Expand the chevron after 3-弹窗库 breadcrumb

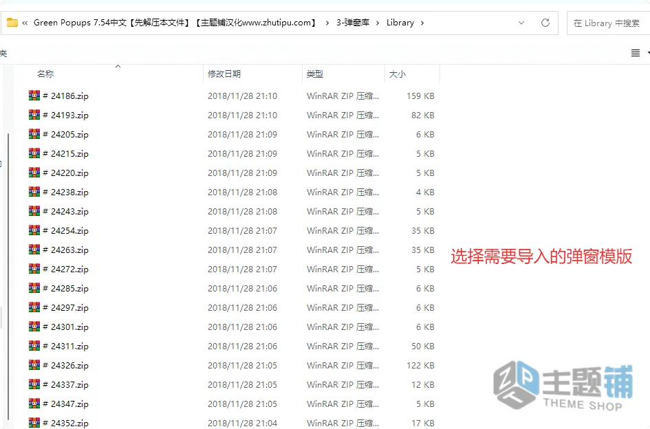(x=377, y=23)
